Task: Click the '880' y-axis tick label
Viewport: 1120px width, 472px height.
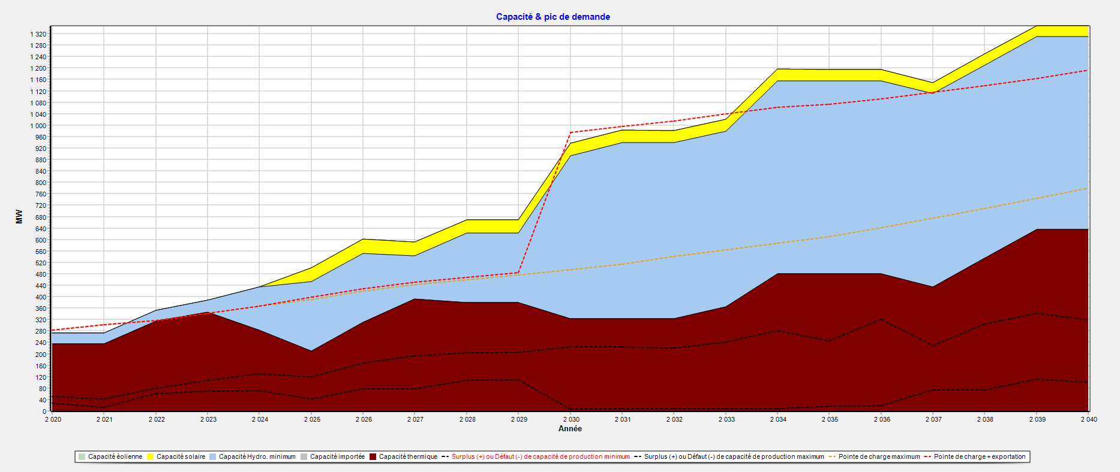Action: click(41, 160)
